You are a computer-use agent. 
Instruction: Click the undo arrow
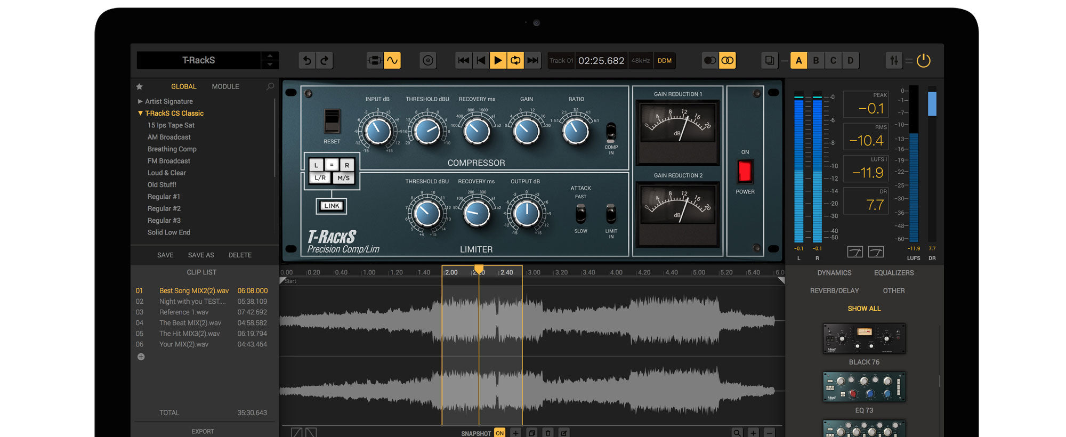point(308,60)
